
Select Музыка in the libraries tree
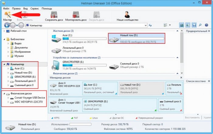(x=19, y=56)
